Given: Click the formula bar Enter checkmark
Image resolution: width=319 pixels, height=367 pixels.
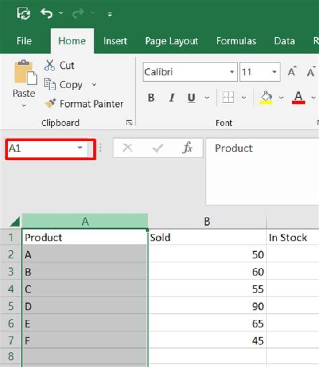Looking at the screenshot, I should pyautogui.click(x=158, y=148).
